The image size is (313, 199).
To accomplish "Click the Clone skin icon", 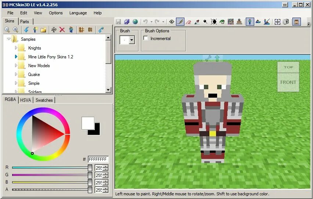I will point(71,30).
